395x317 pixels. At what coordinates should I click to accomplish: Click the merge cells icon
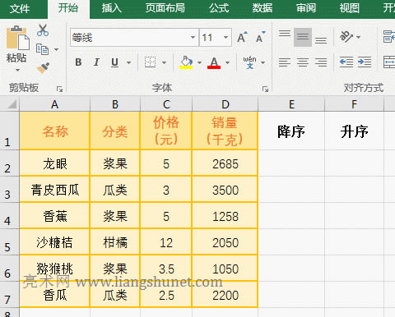click(389, 62)
